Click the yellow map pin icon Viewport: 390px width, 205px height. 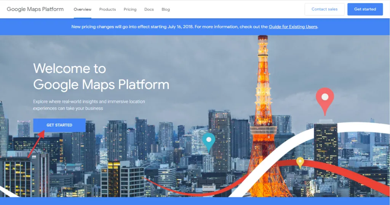point(300,163)
